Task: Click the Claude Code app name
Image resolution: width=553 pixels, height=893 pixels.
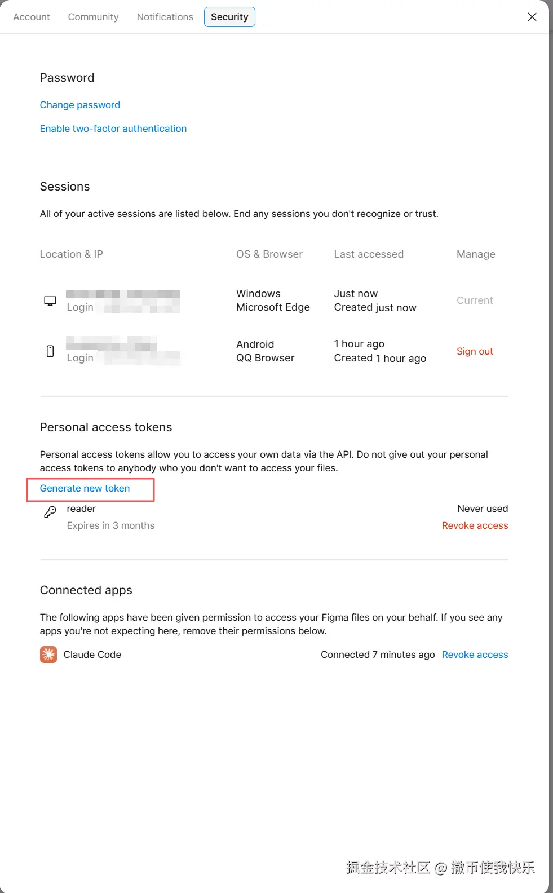Action: pos(92,655)
